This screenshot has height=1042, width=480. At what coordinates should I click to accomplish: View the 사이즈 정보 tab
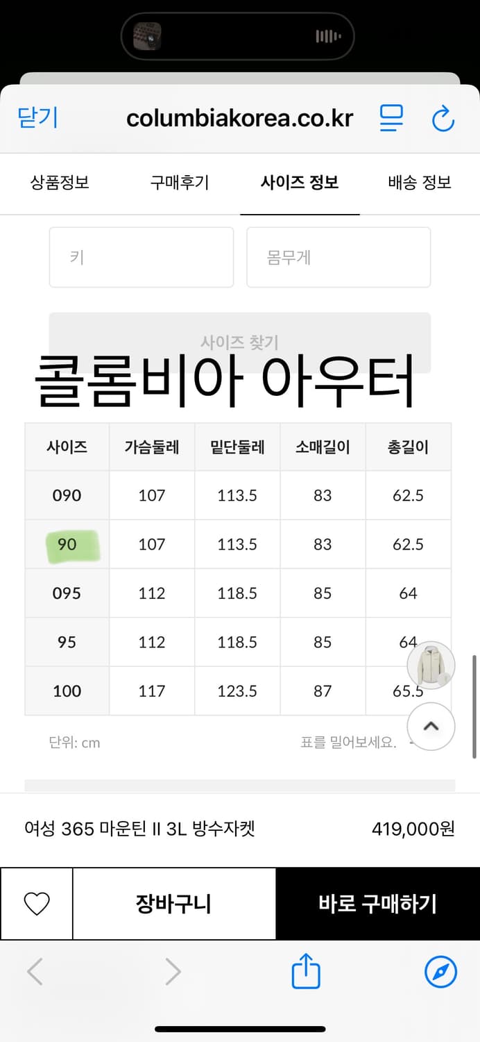299,183
